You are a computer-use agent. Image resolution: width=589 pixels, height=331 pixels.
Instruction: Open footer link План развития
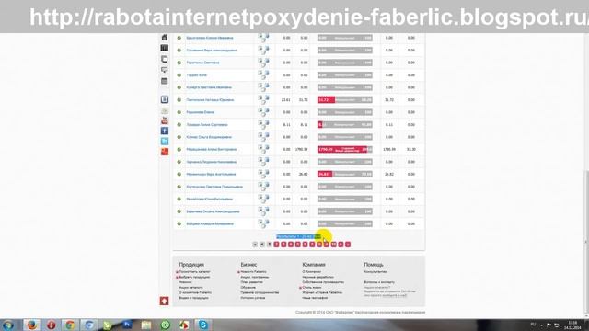(251, 282)
